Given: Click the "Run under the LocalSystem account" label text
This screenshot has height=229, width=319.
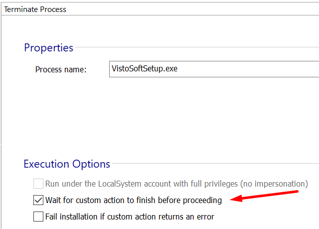Looking at the screenshot, I should pyautogui.click(x=135, y=184).
